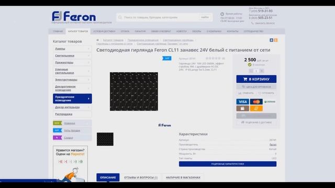This screenshot has height=188, width=335.
Task: Click the phone number 505-23-51
Action: [265, 18]
